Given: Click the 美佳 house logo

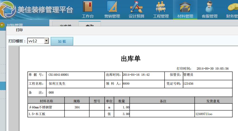Looking at the screenshot, I should tap(8, 9).
